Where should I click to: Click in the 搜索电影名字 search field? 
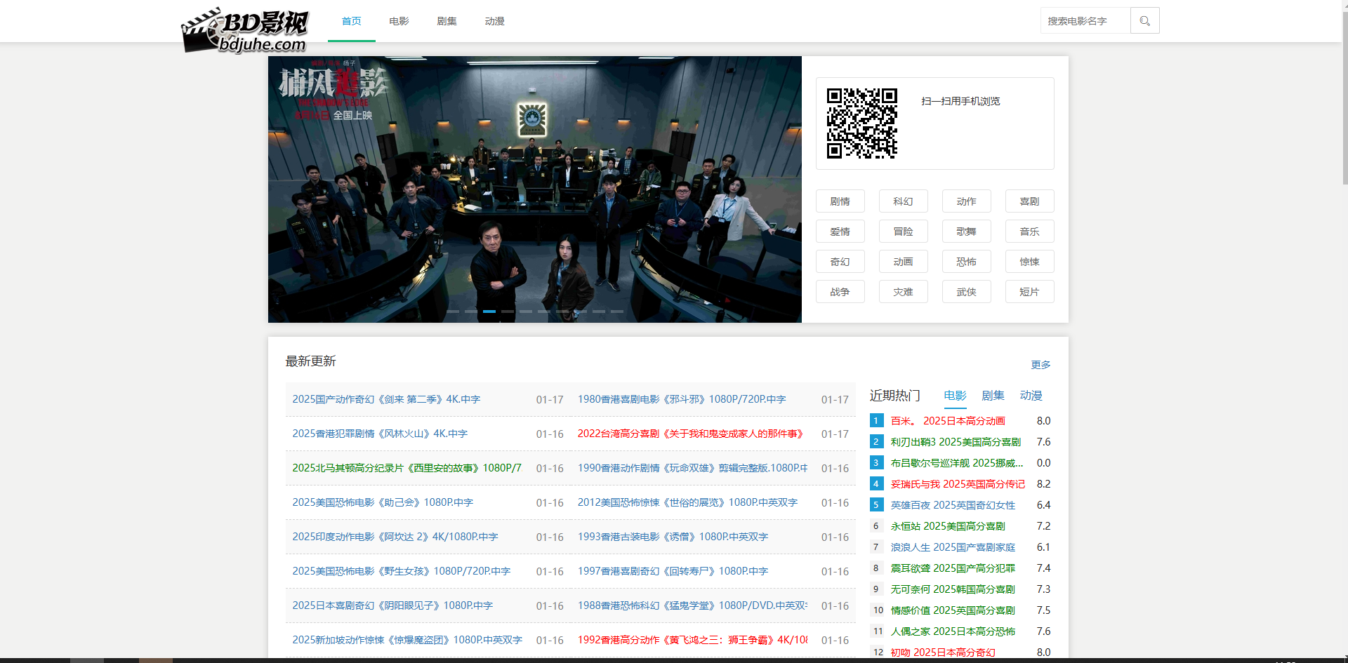[1085, 21]
